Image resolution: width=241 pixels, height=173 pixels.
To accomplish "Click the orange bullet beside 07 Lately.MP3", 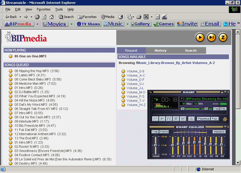I will coord(11,75).
